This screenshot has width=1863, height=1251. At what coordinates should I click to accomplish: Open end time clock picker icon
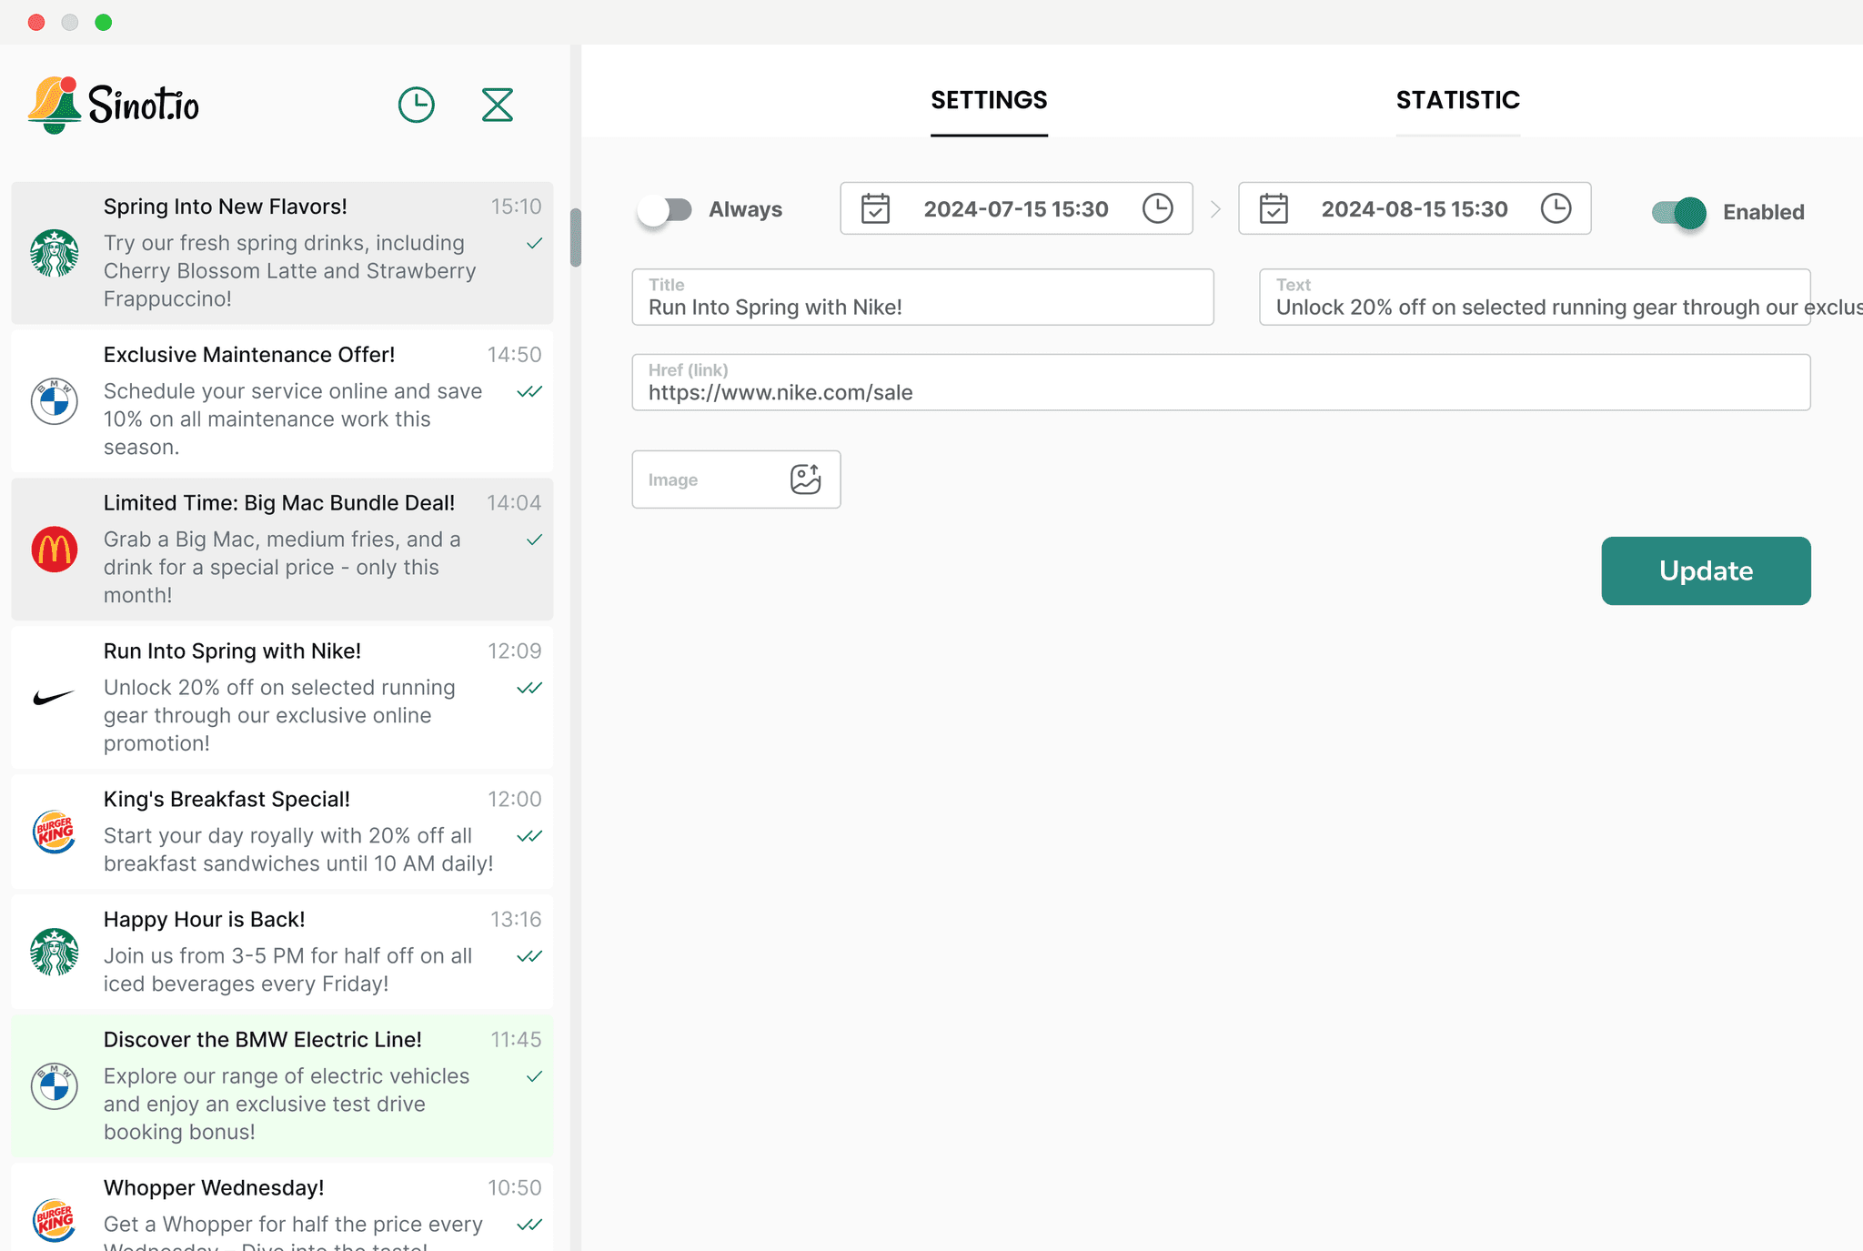[x=1556, y=208]
